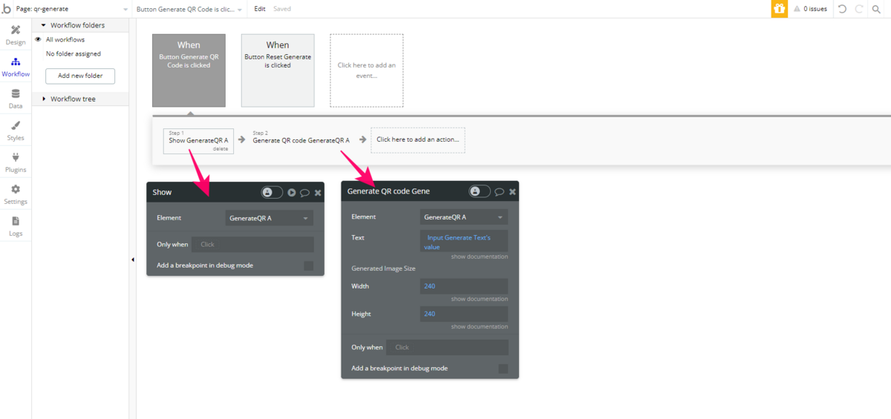
Task: Click the Saved status text
Action: (282, 9)
